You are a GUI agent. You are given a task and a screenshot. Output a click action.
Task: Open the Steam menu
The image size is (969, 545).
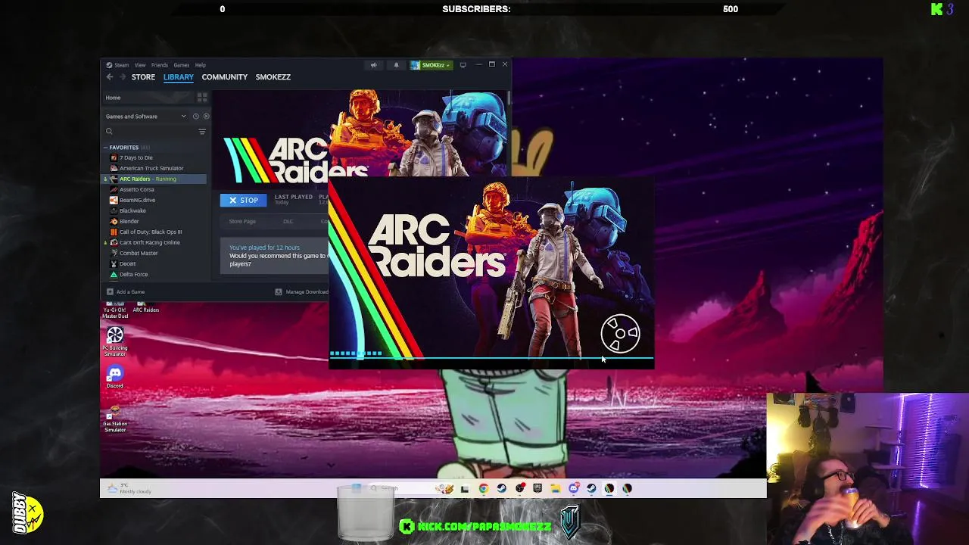click(121, 65)
